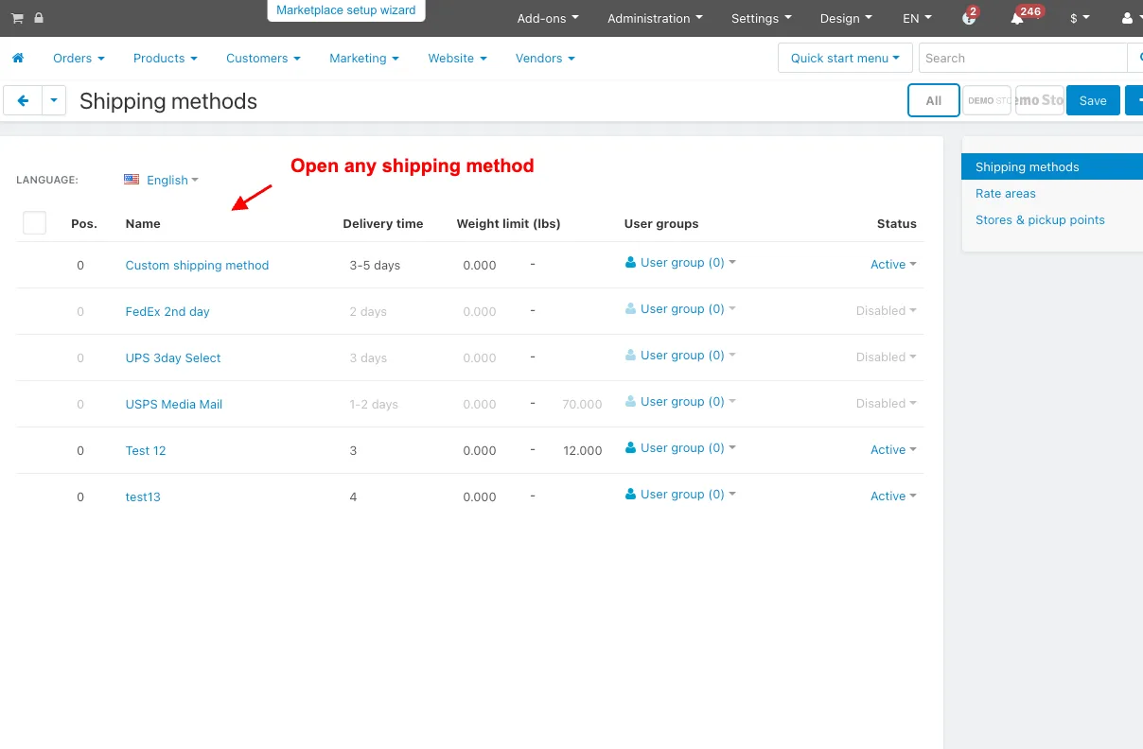1143x749 pixels.
Task: Expand dropdown arrow next to back button
Action: click(54, 100)
